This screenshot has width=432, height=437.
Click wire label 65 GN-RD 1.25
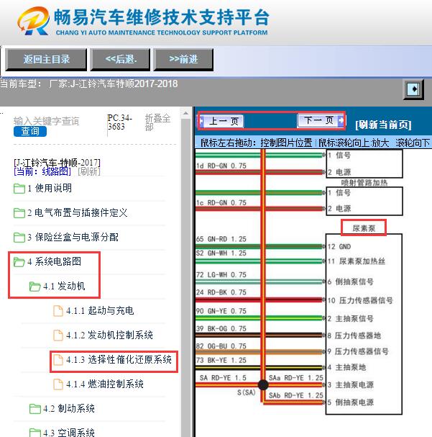click(x=221, y=239)
